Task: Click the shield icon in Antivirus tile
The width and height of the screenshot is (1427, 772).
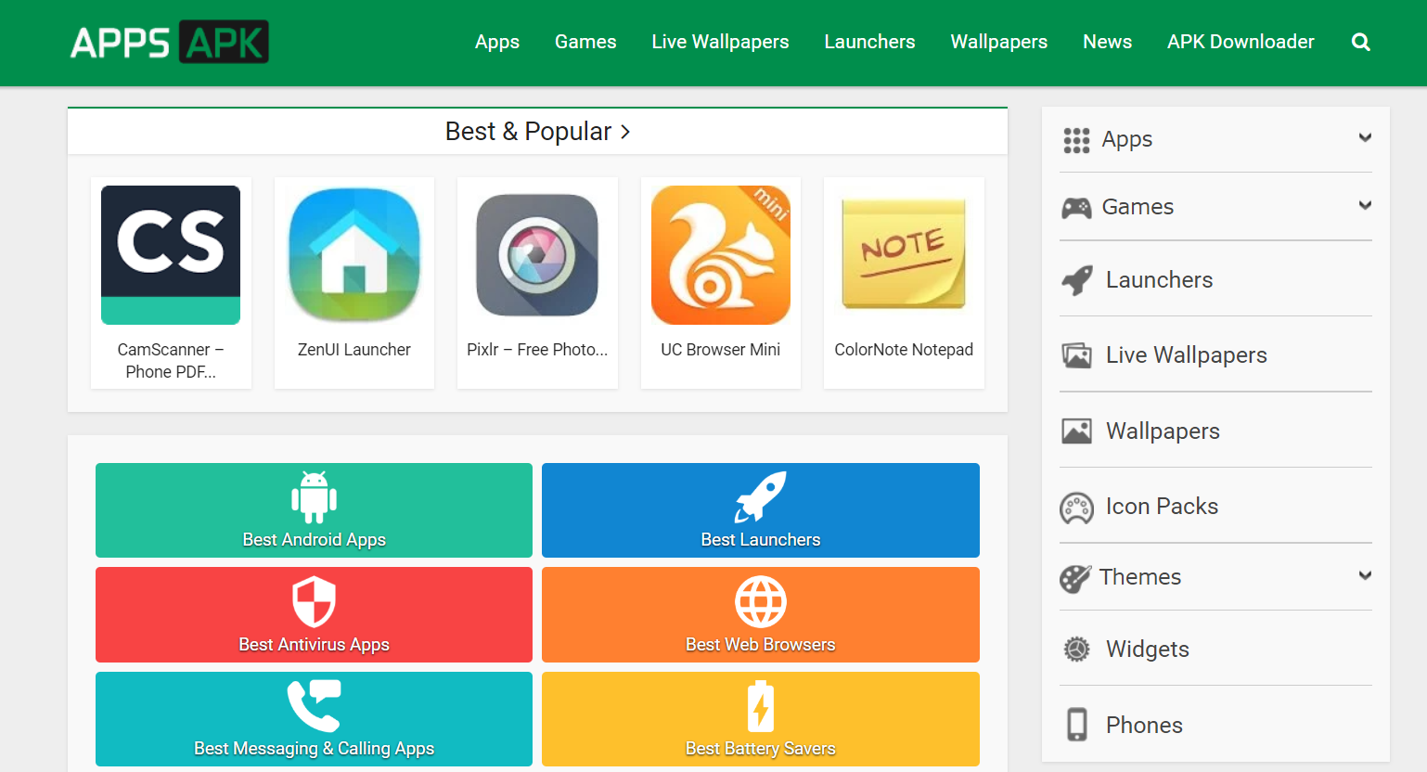Action: [x=314, y=601]
